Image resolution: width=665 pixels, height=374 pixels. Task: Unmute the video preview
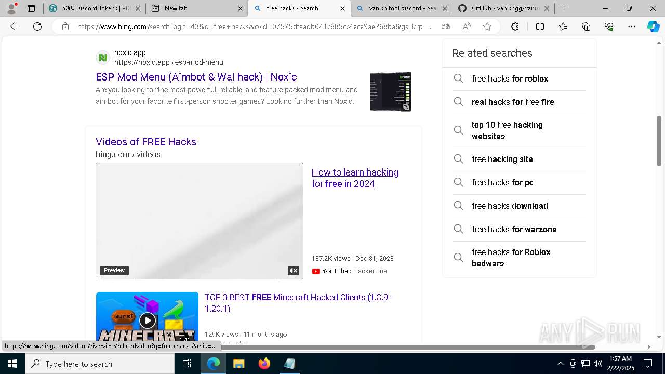tap(294, 271)
